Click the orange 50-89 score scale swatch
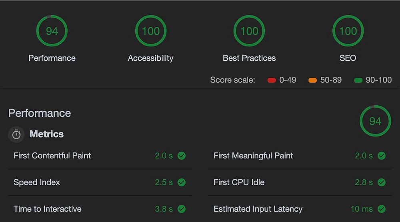Viewport: 400px width, 222px height. [312, 80]
